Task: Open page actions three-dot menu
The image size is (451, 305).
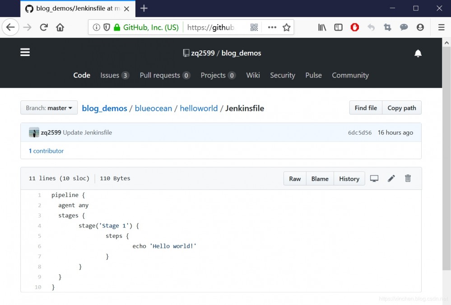Action: tap(272, 27)
